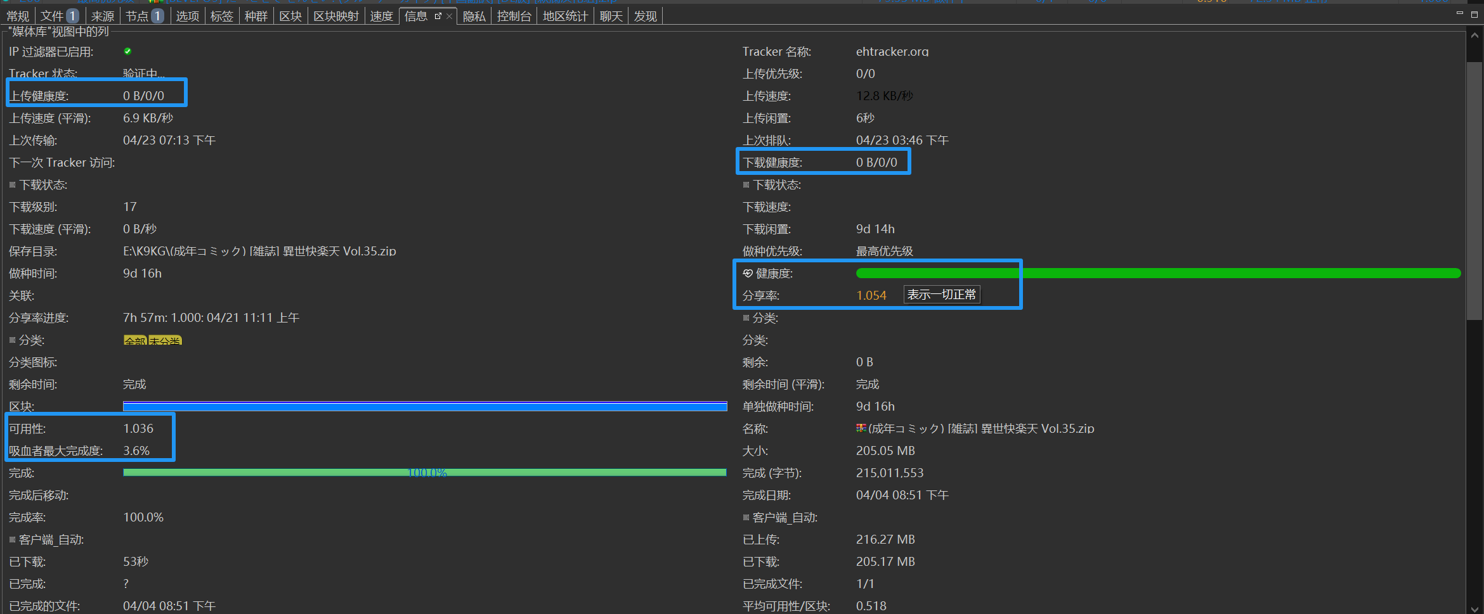Toggle the right 客户端_自动 section marker
Image resolution: width=1484 pixels, height=614 pixels.
[x=746, y=518]
